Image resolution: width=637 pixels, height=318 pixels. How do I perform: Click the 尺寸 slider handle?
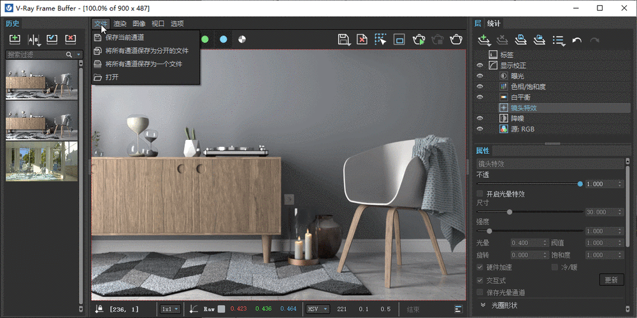pos(509,212)
